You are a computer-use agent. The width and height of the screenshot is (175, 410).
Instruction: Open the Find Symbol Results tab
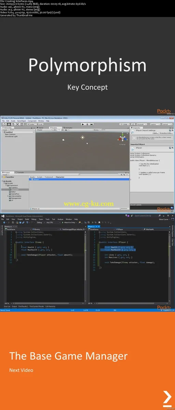[x=37, y=307]
